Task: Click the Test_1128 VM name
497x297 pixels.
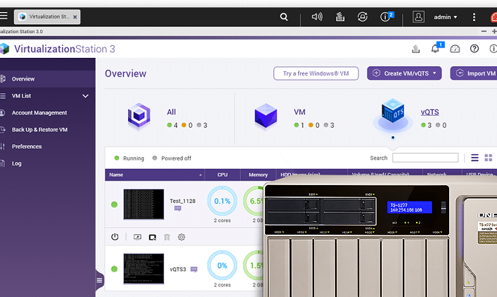Action: (183, 201)
